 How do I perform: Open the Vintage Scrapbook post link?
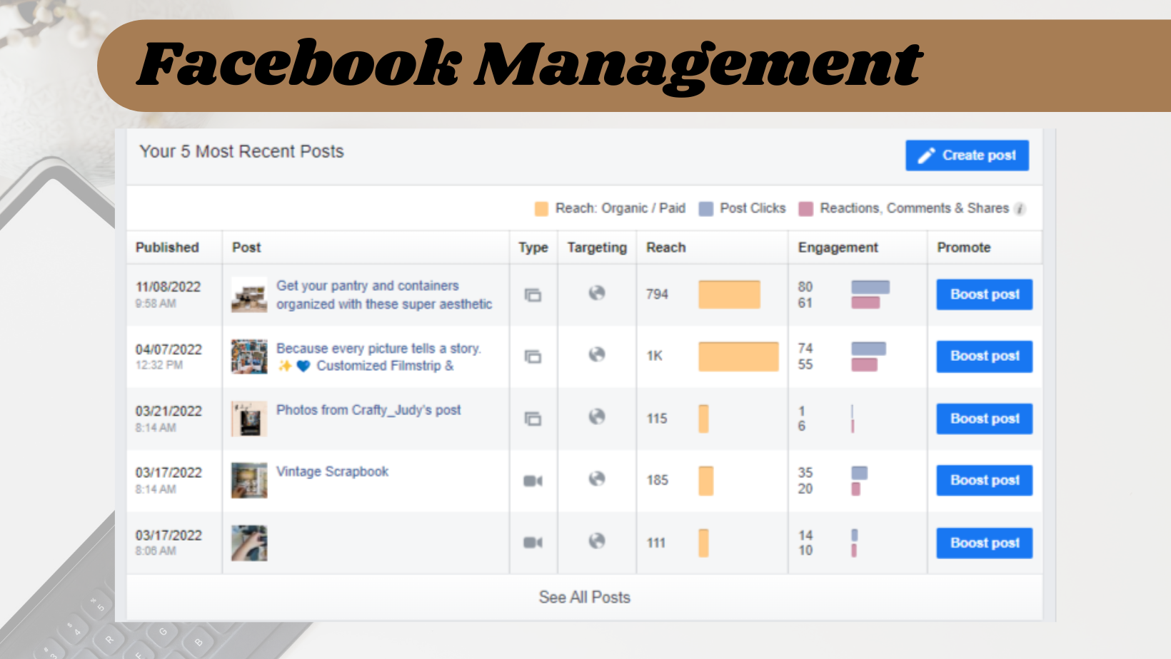pyautogui.click(x=332, y=471)
